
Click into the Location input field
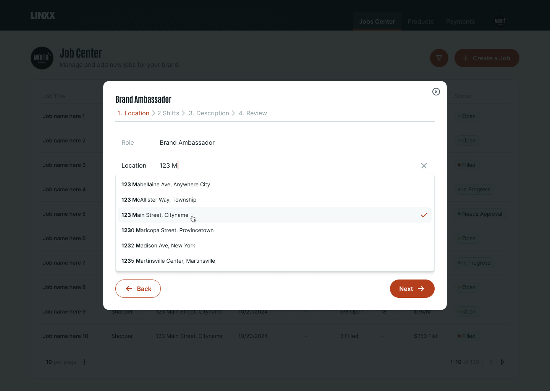point(286,165)
